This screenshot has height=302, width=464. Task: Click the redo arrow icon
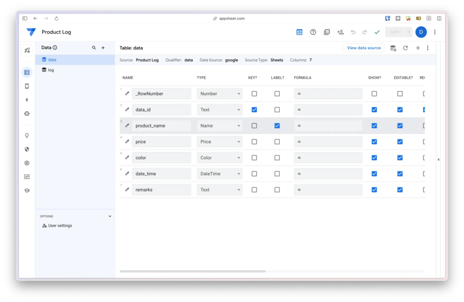364,32
